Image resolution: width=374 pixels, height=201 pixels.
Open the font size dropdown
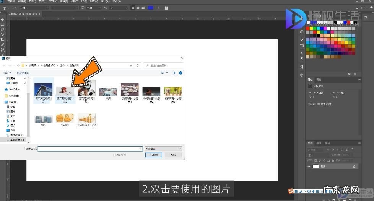pos(100,8)
